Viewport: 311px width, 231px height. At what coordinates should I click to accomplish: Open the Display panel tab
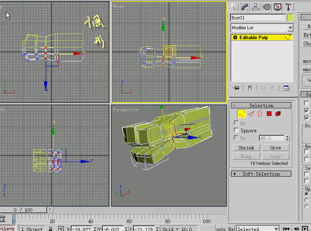coord(277,7)
